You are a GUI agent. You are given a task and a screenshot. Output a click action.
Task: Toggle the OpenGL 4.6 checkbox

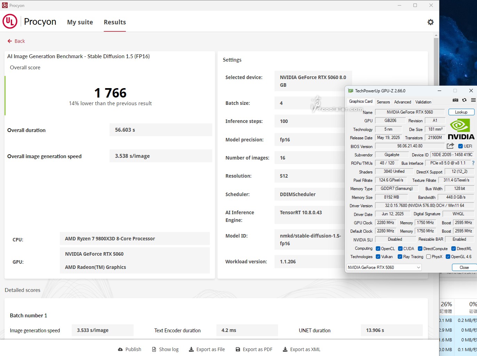pyautogui.click(x=448, y=257)
